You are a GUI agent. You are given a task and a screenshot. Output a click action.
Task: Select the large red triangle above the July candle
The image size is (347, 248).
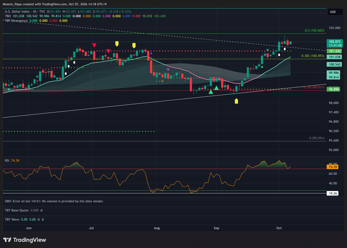pos(94,45)
